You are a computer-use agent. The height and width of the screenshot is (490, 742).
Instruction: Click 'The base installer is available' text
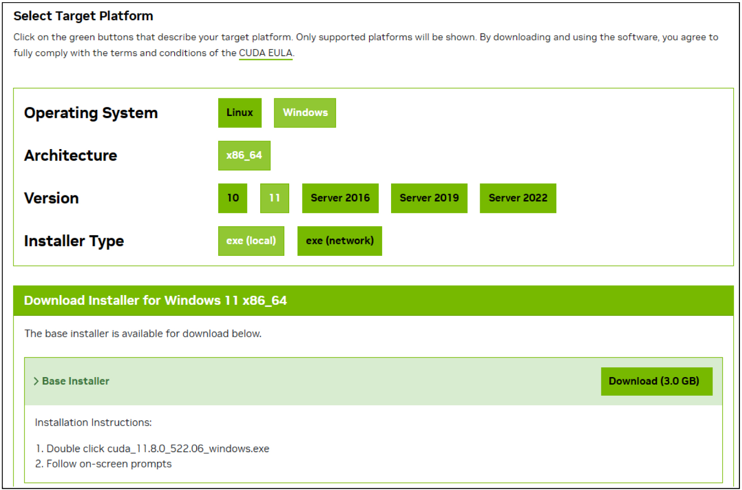[x=143, y=334]
